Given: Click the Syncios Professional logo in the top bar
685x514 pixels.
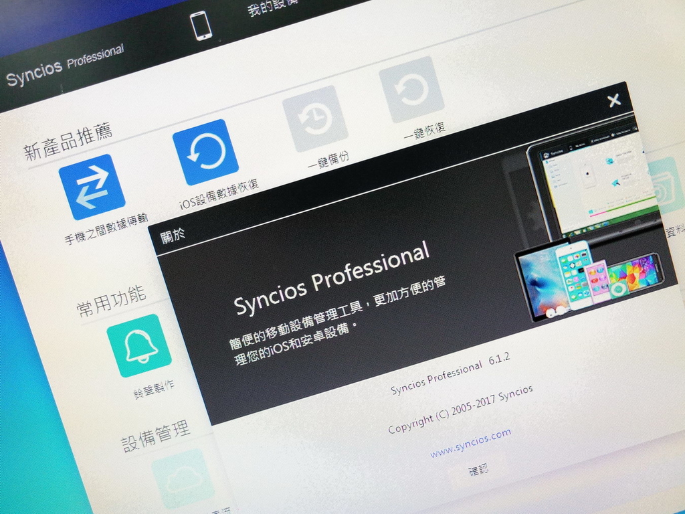Looking at the screenshot, I should [x=65, y=66].
